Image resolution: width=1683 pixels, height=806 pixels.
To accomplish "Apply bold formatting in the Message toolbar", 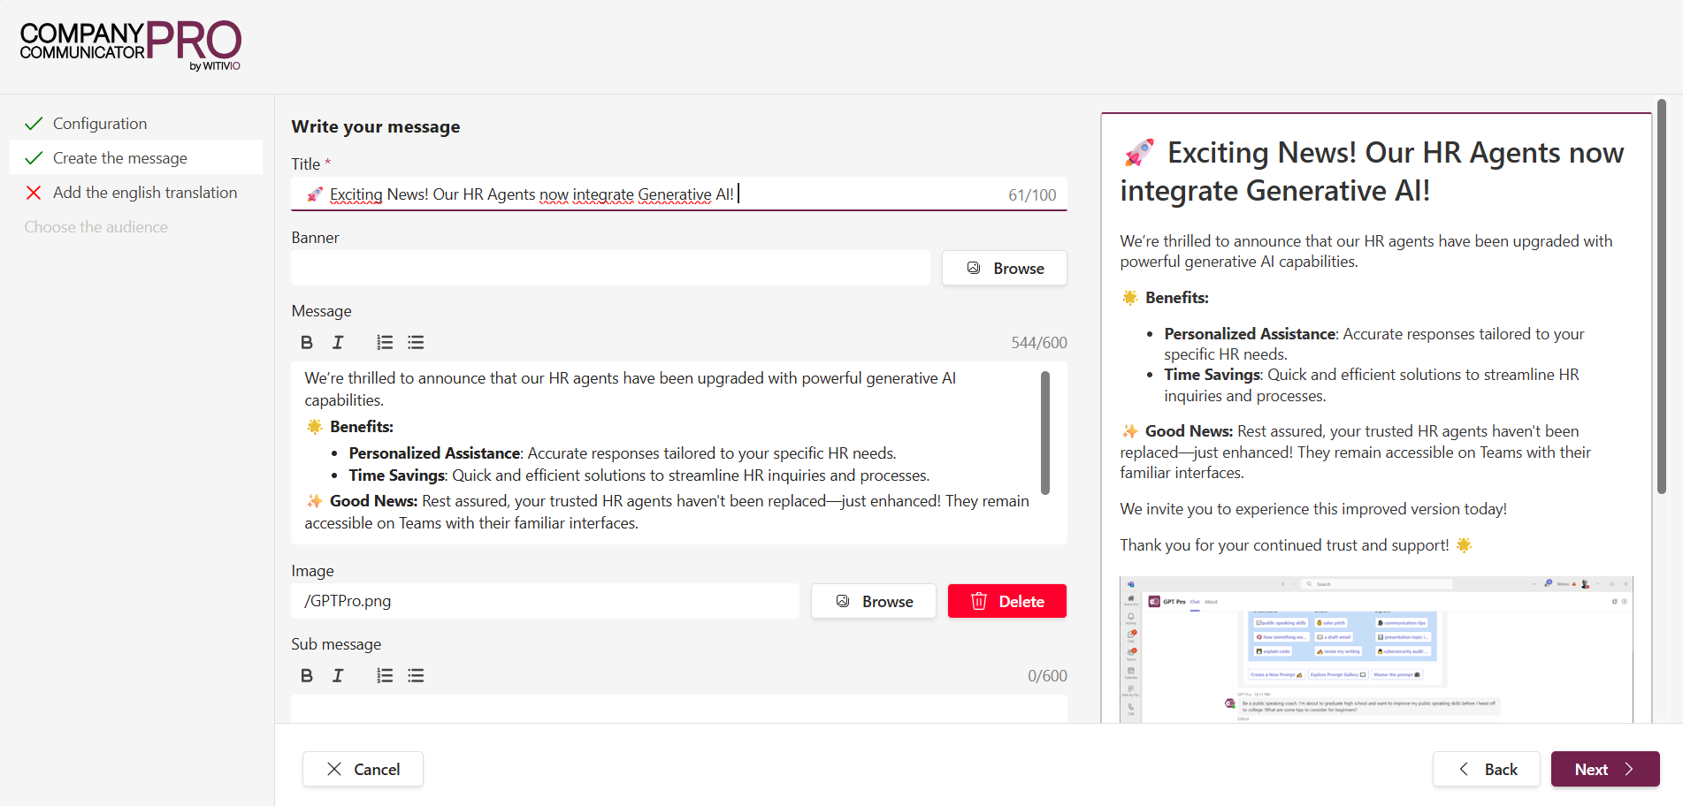I will coord(307,342).
